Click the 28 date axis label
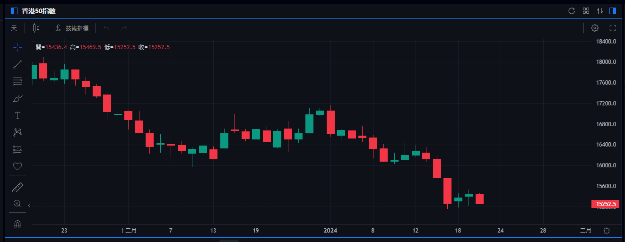 [543, 231]
